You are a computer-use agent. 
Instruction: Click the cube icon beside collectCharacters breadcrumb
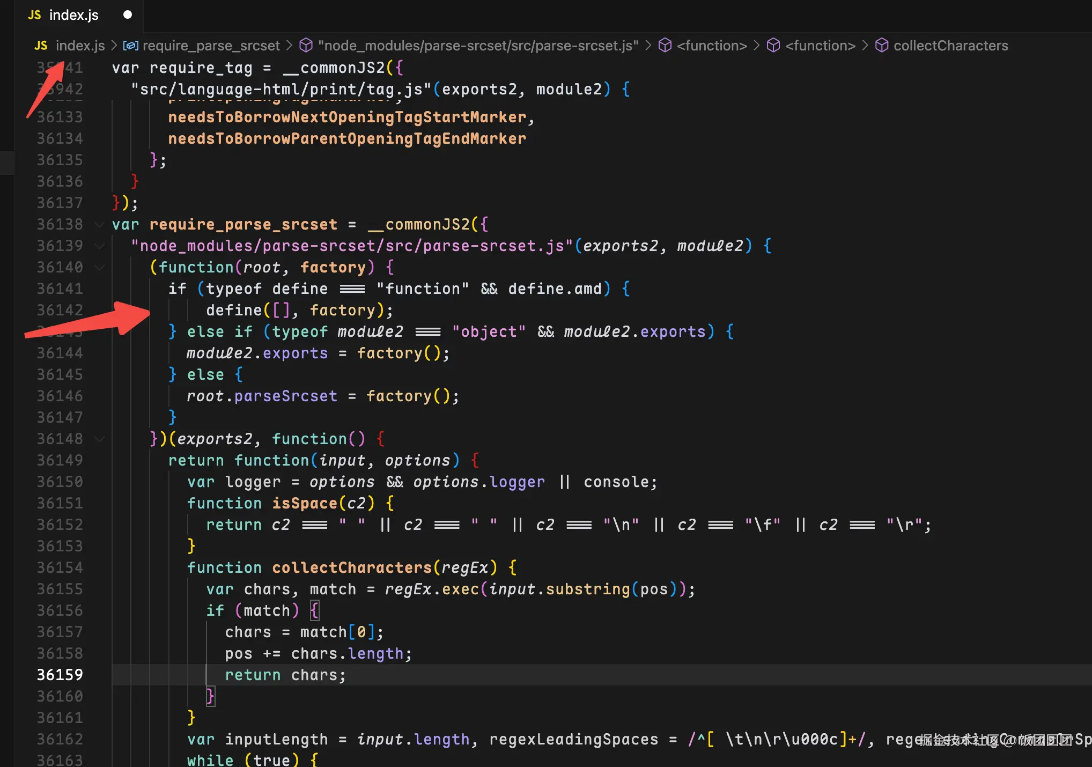click(x=881, y=46)
